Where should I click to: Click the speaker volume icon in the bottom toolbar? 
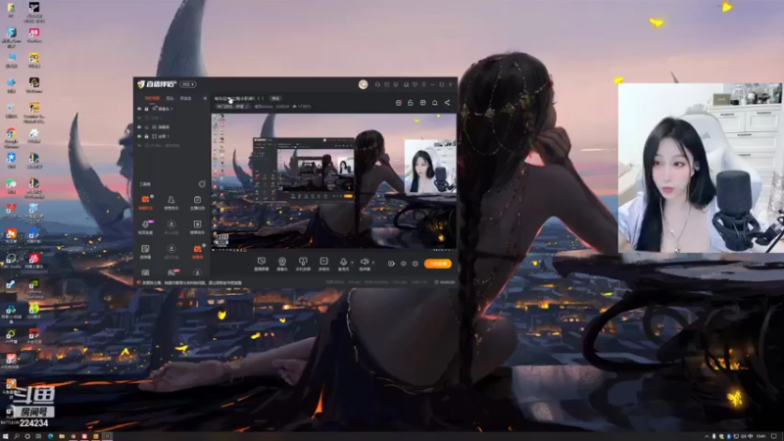point(365,264)
